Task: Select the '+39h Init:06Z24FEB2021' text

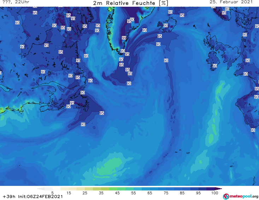Action: point(33,196)
